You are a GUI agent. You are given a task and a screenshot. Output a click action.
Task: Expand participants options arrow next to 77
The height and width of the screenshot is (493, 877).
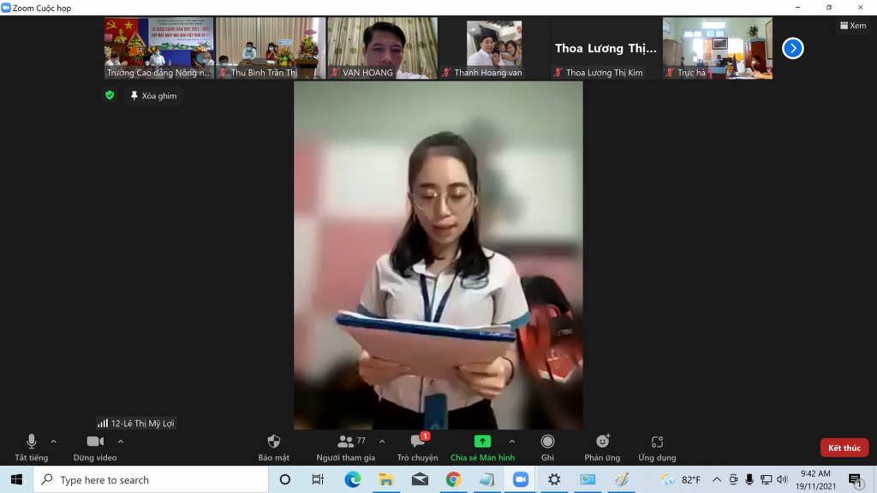click(382, 442)
